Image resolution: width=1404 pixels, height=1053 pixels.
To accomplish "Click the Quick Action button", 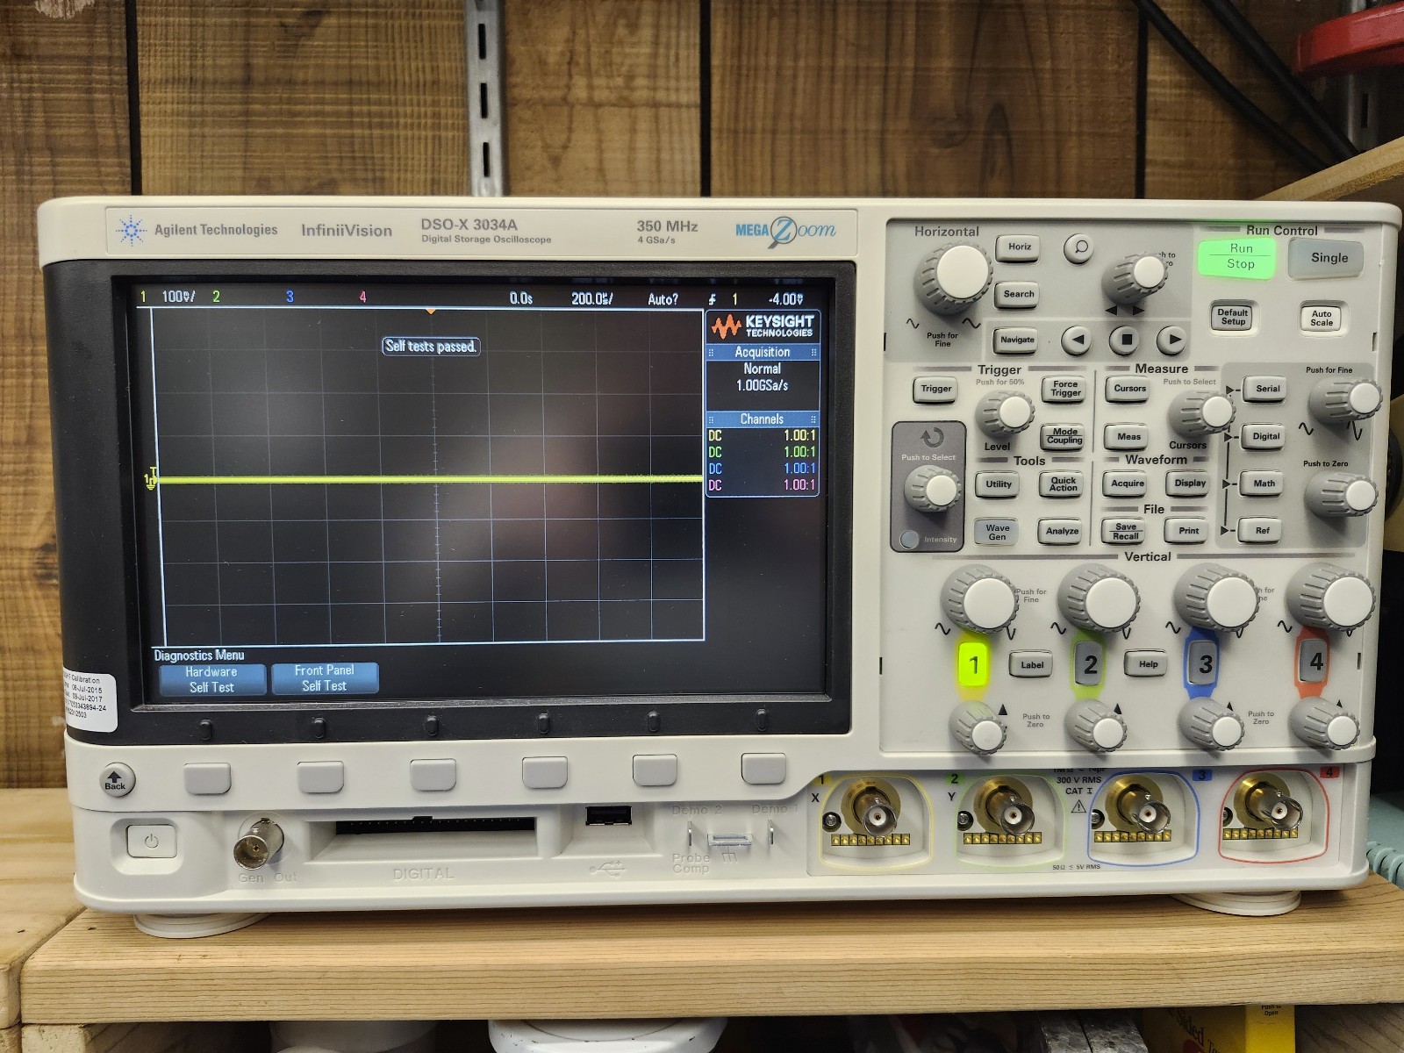I will (x=1064, y=484).
